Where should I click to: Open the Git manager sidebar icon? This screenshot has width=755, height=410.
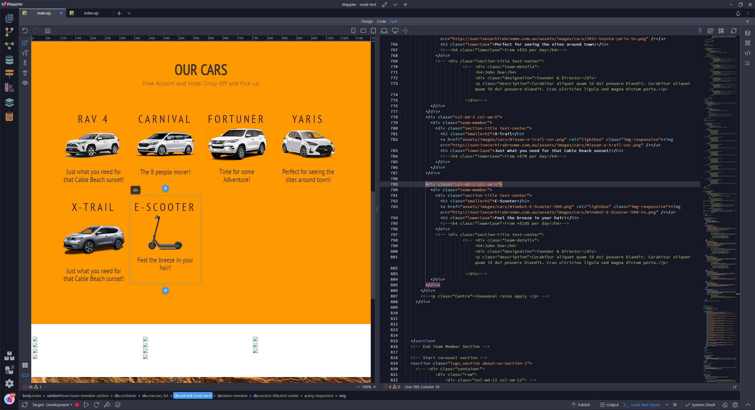tap(9, 32)
